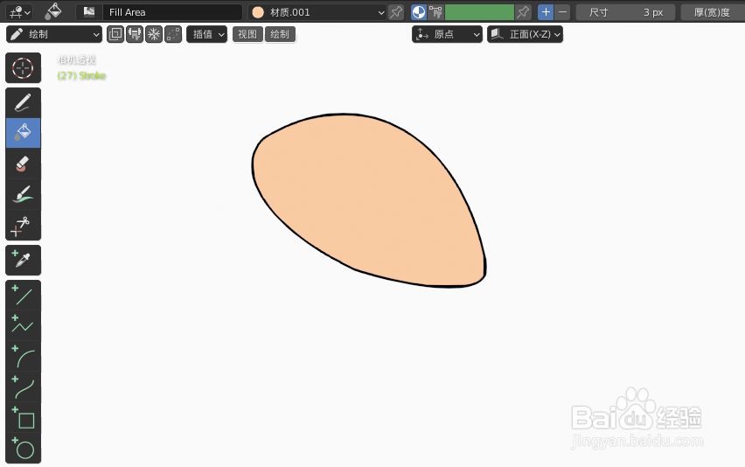Click the 相机透视 viewport label
The width and height of the screenshot is (745, 467).
coord(76,59)
